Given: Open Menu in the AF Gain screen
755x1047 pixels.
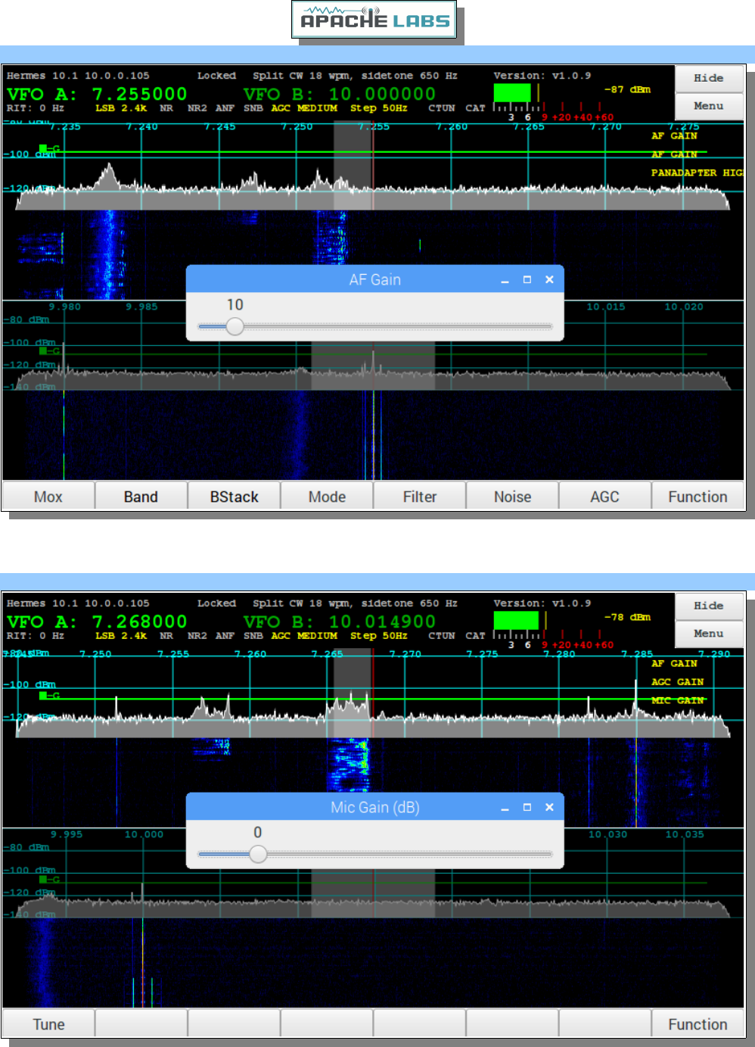Looking at the screenshot, I should coord(709,106).
